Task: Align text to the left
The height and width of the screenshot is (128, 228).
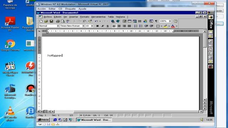Action: point(114,26)
